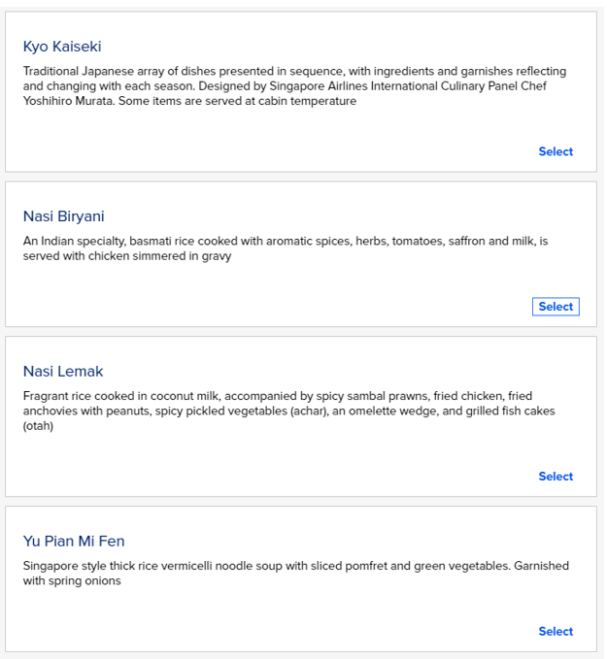Open the Nasi Lemak title

63,372
